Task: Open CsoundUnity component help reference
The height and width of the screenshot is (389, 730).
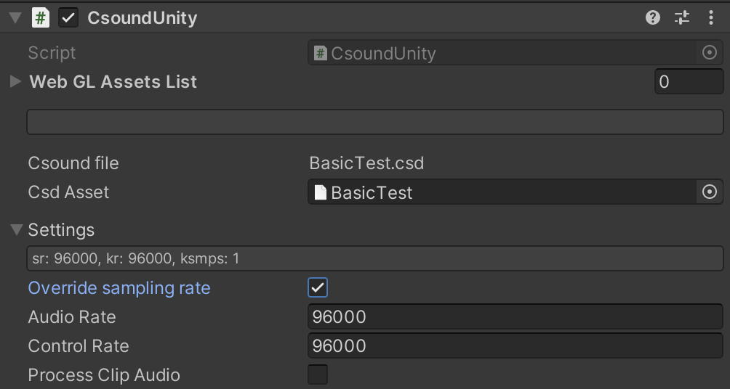Action: click(x=653, y=18)
